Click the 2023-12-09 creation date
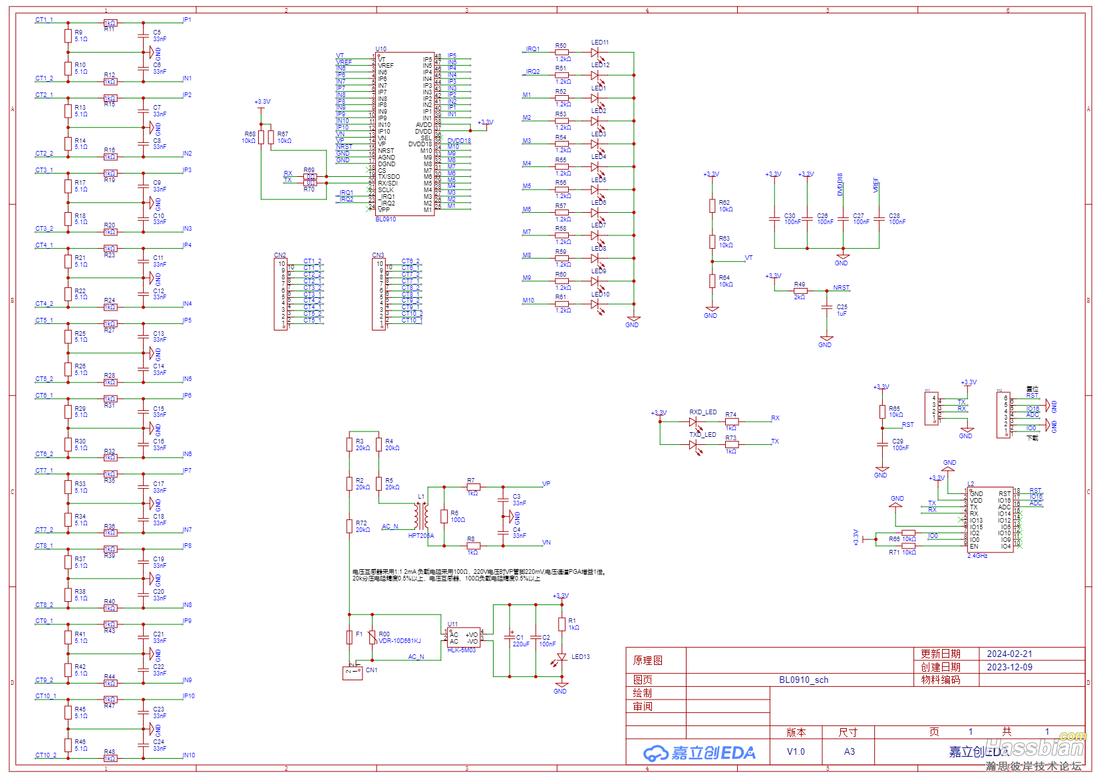 click(x=1009, y=668)
